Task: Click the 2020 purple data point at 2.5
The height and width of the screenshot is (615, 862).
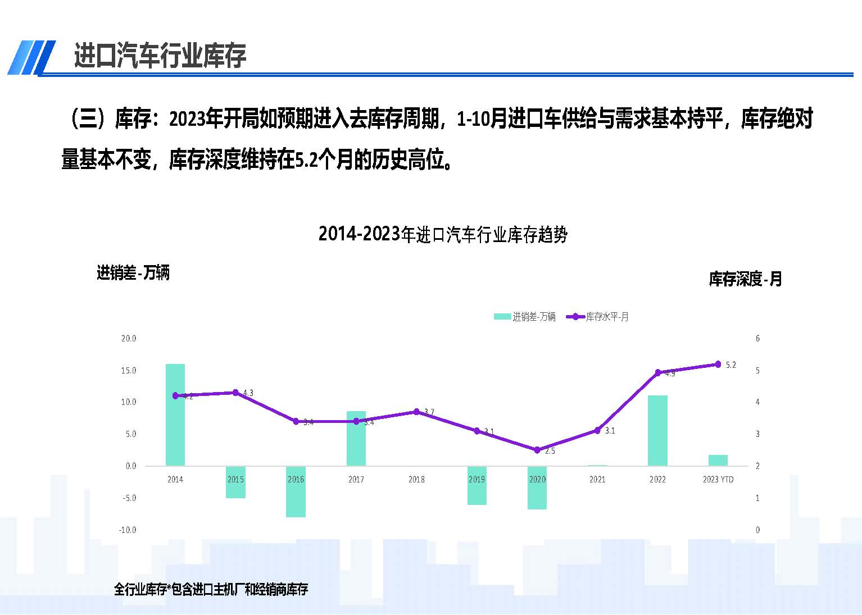Action: pyautogui.click(x=537, y=450)
